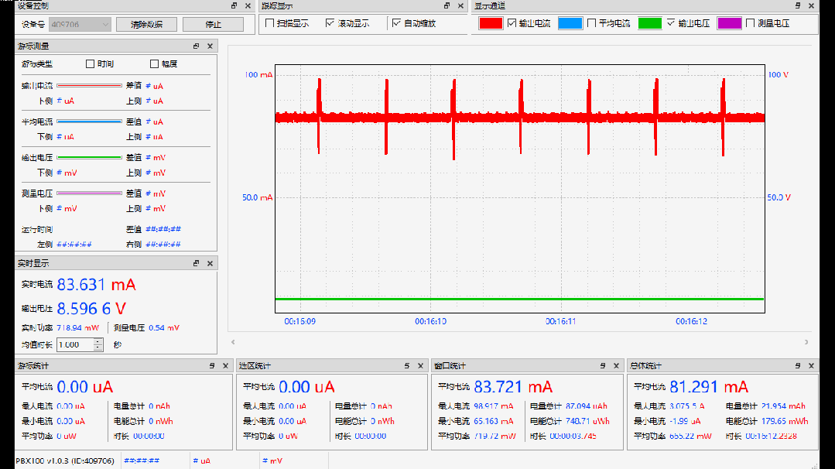Click the 00:16:10 time axis label
Image resolution: width=835 pixels, height=469 pixels.
tap(431, 321)
